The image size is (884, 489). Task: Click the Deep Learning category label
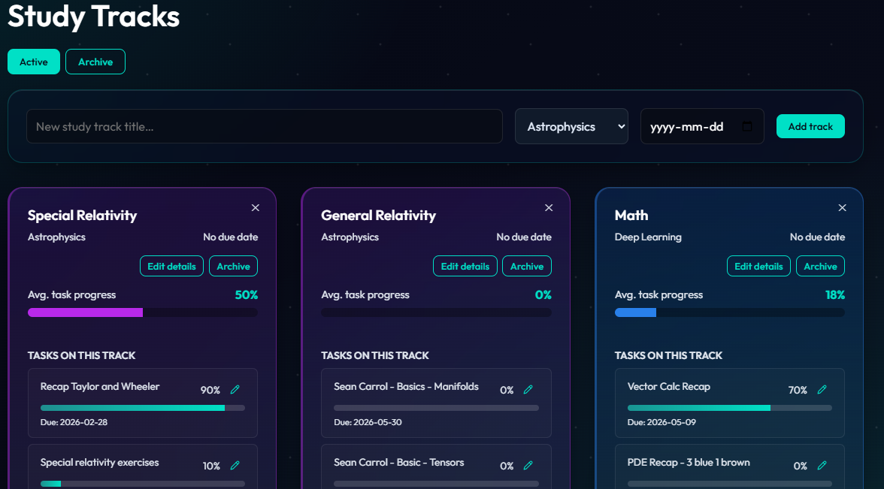[648, 237]
